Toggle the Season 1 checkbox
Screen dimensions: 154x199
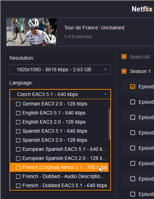click(x=124, y=71)
